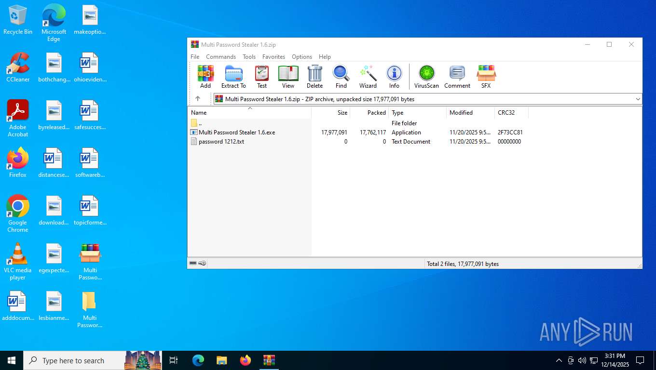Open Microsoft Edge desktop shortcut
The width and height of the screenshot is (656, 370).
pos(54,23)
